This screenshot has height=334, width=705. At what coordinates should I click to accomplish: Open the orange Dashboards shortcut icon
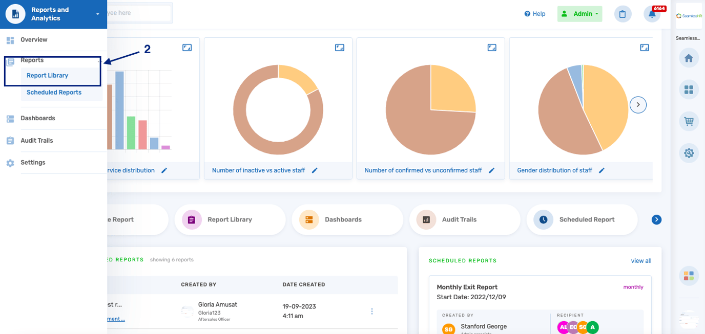(308, 219)
